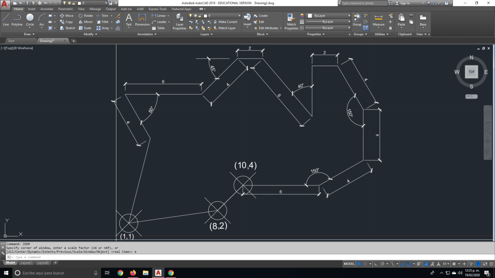This screenshot has width=495, height=278.
Task: Open the ByLayer color dropdown
Action: tap(329, 15)
